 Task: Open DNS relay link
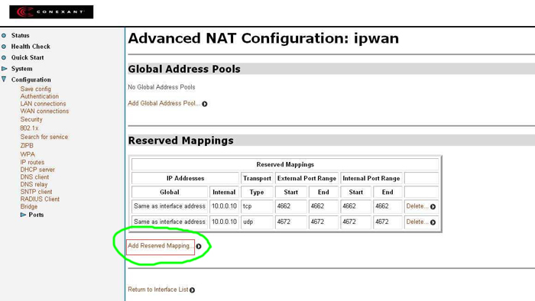point(34,184)
